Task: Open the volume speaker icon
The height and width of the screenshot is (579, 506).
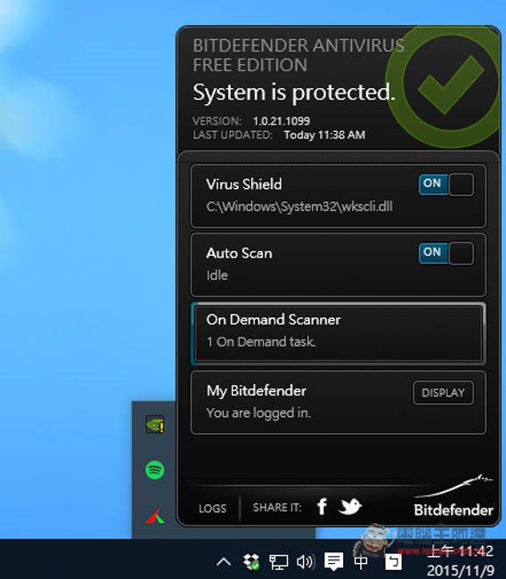Action: (x=306, y=562)
